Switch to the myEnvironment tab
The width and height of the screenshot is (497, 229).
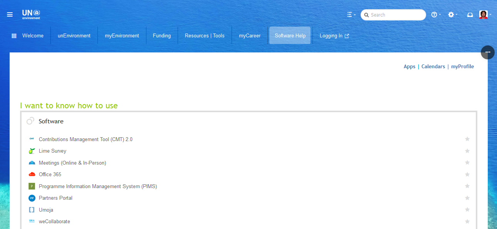click(x=122, y=36)
